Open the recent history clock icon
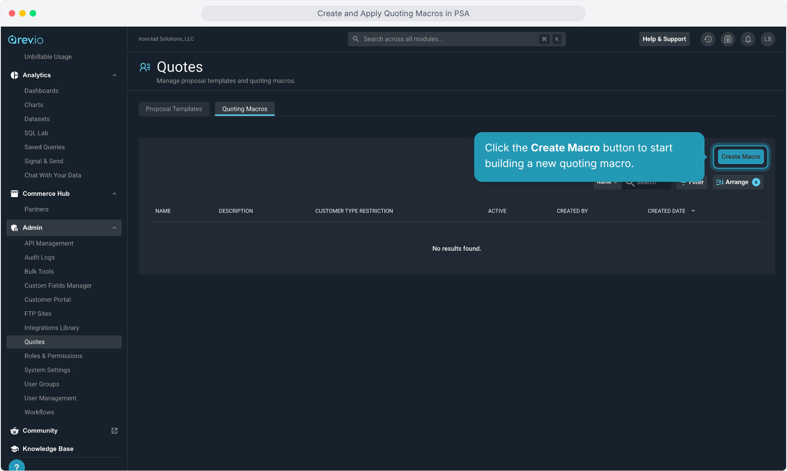 coord(708,39)
